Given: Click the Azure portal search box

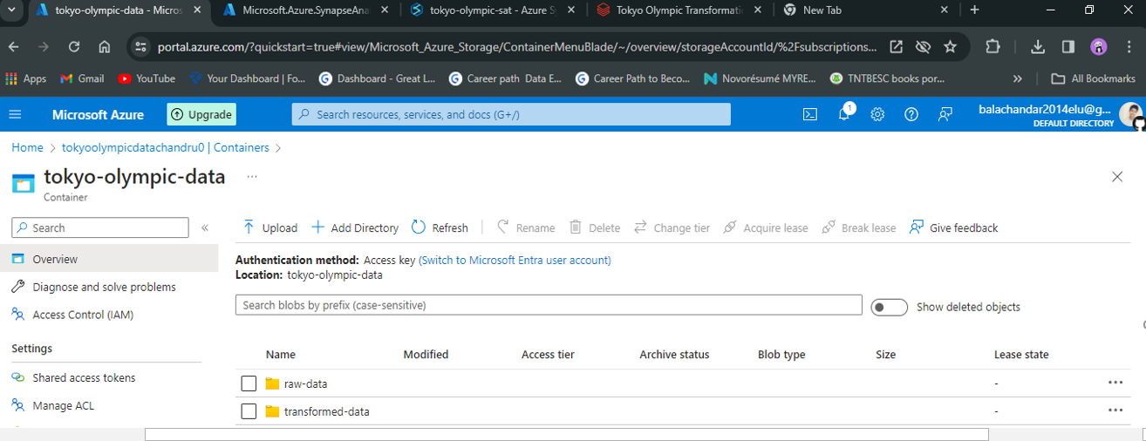Looking at the screenshot, I should click(x=511, y=114).
